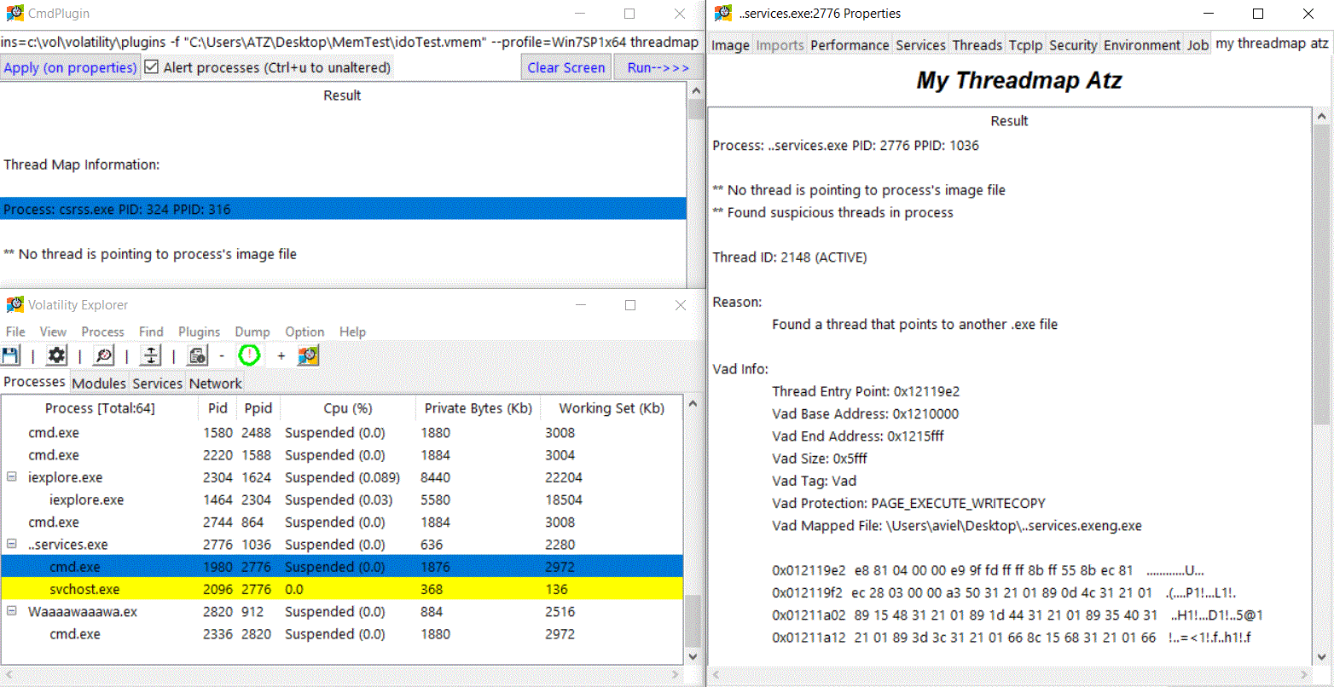Select the search magnifier toolbar icon
The image size is (1334, 687).
pos(103,355)
